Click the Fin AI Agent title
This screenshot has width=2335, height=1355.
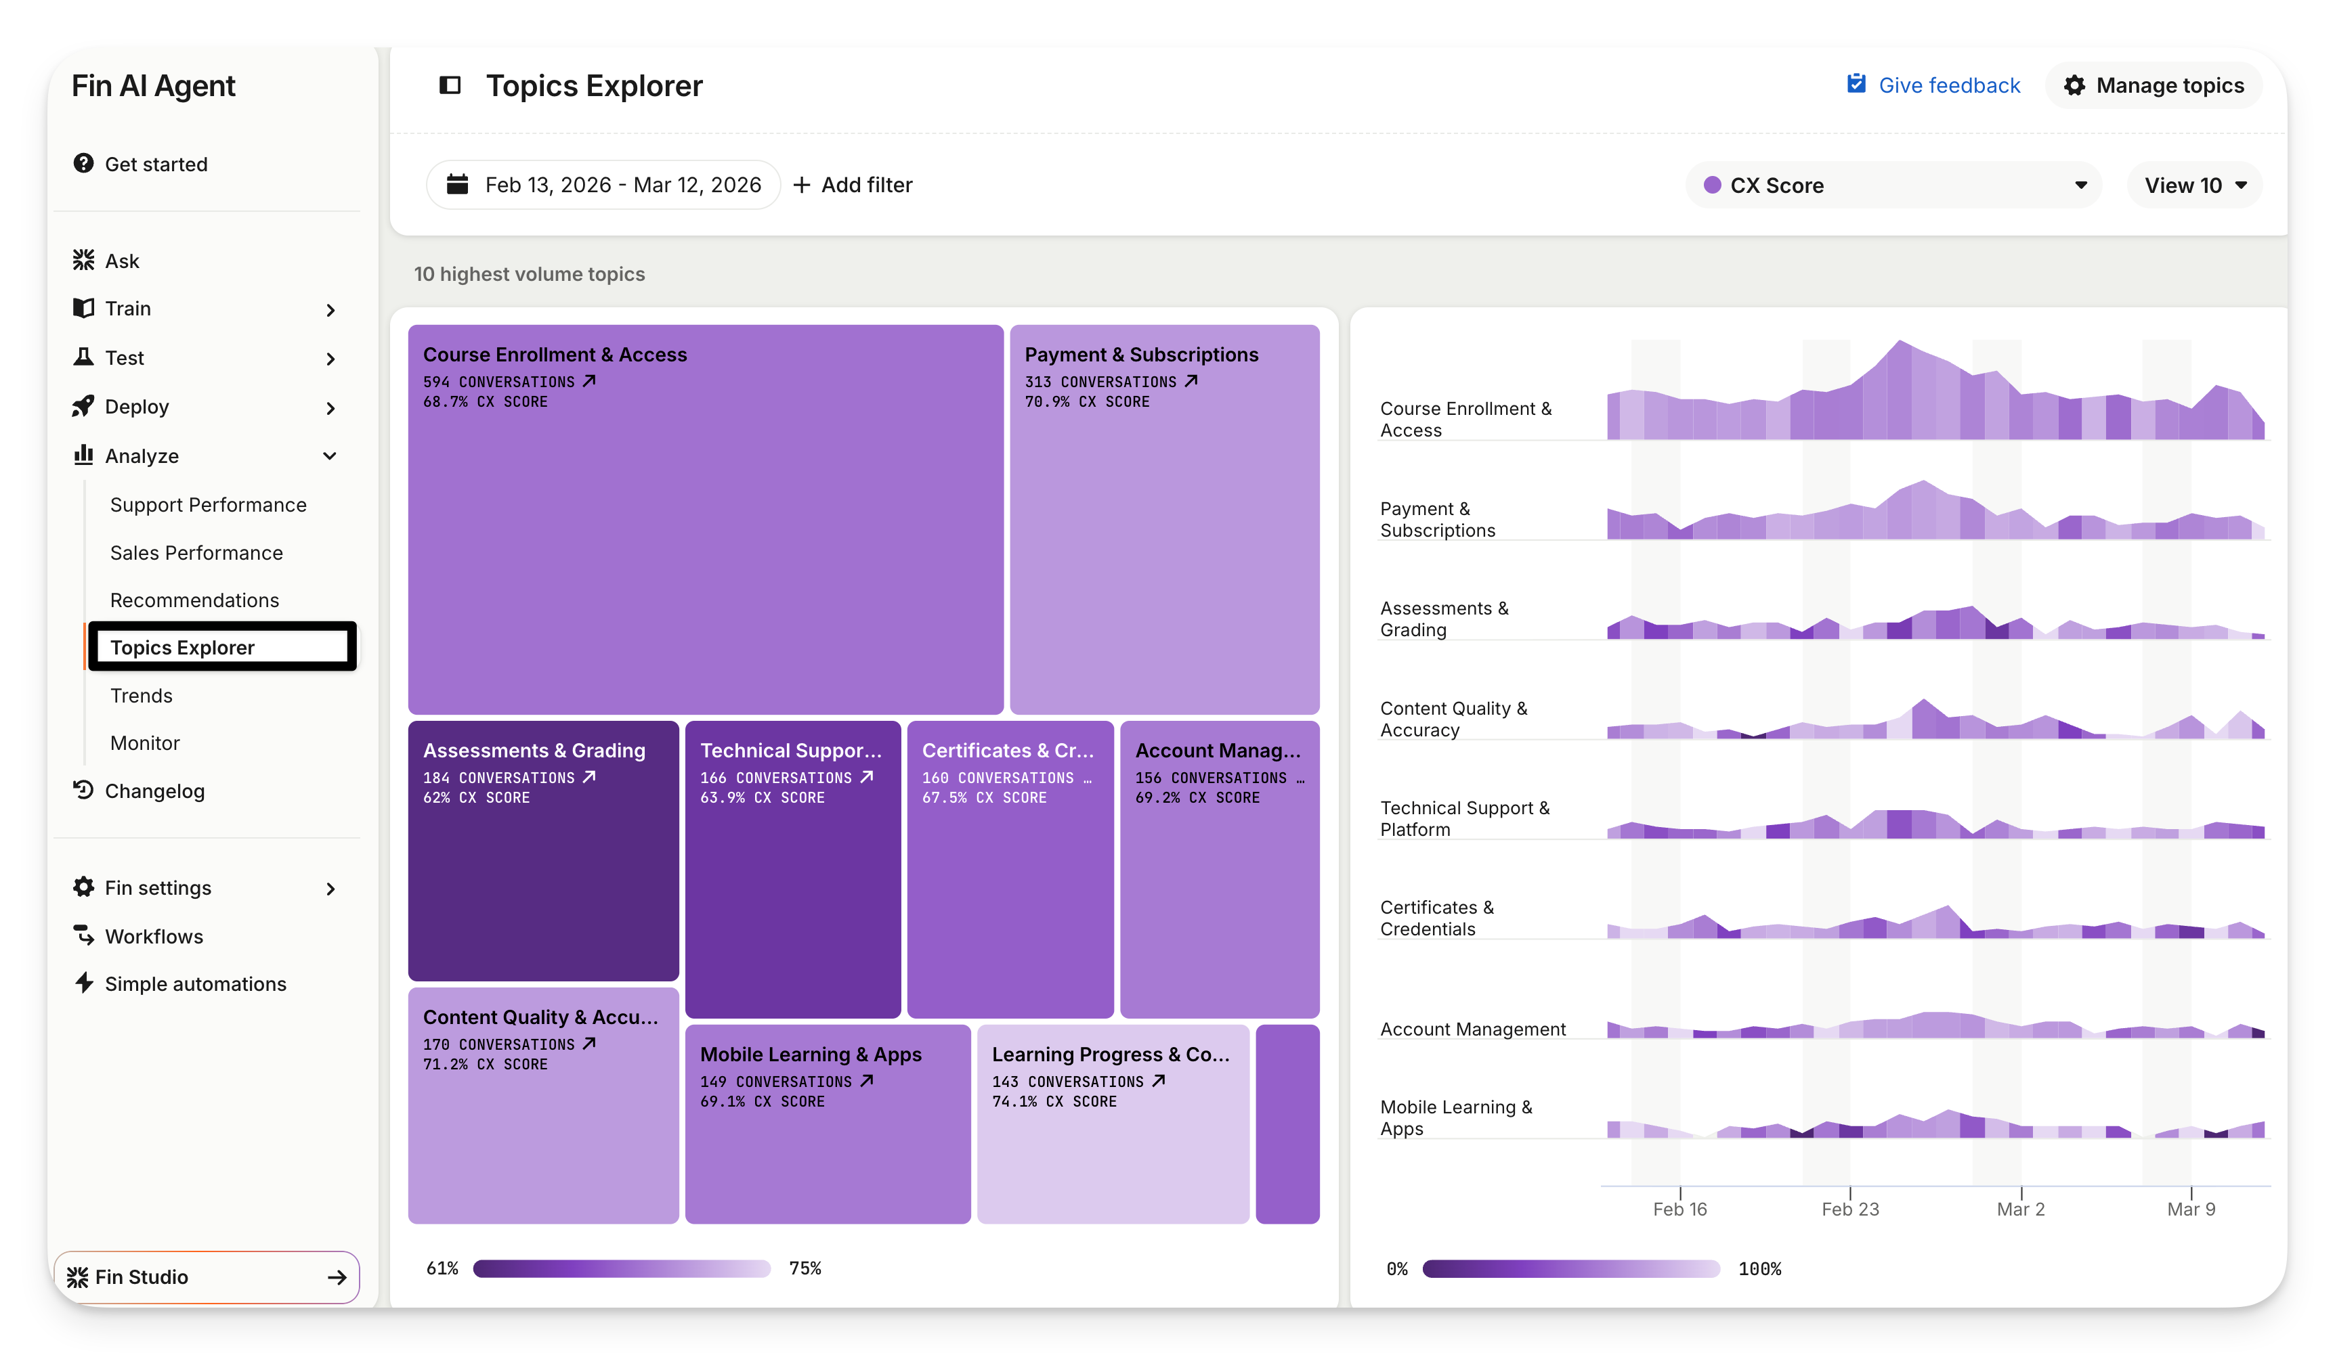154,85
